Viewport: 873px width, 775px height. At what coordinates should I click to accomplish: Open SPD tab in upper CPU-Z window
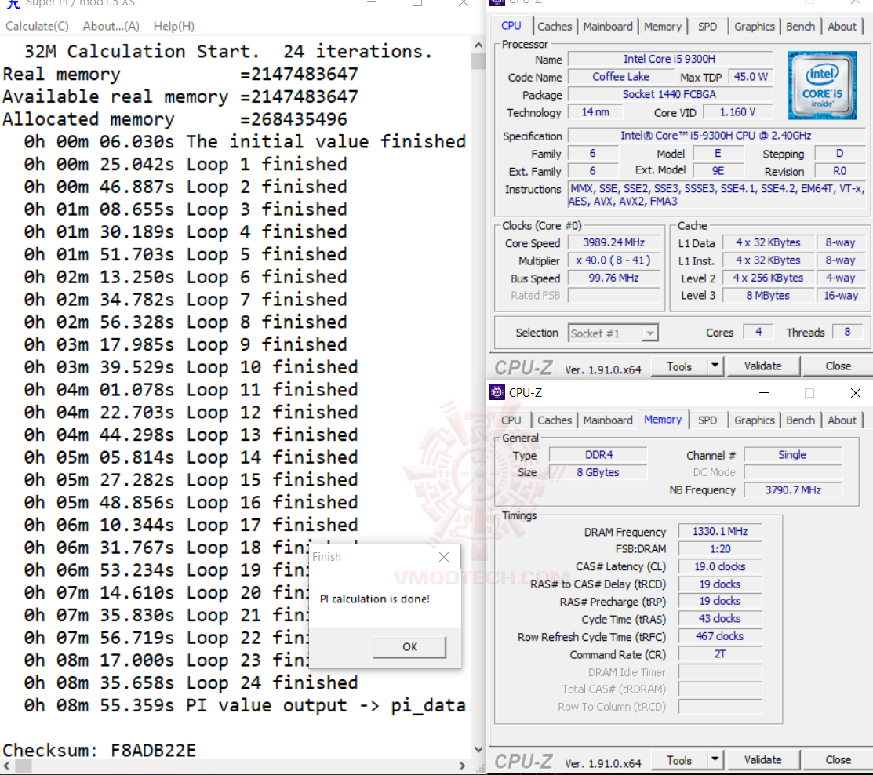pos(707,26)
